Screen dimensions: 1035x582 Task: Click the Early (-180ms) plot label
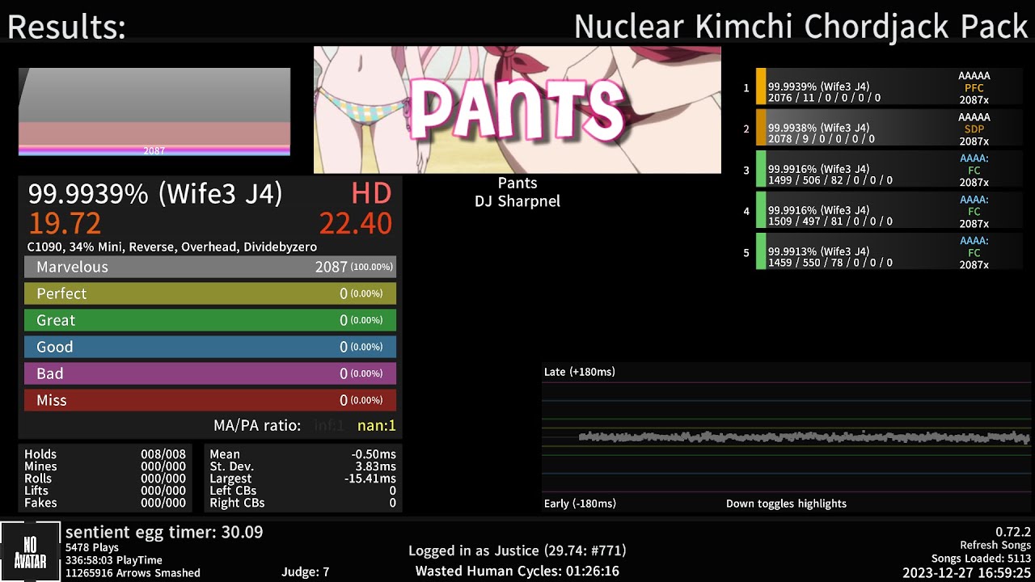[x=580, y=504]
